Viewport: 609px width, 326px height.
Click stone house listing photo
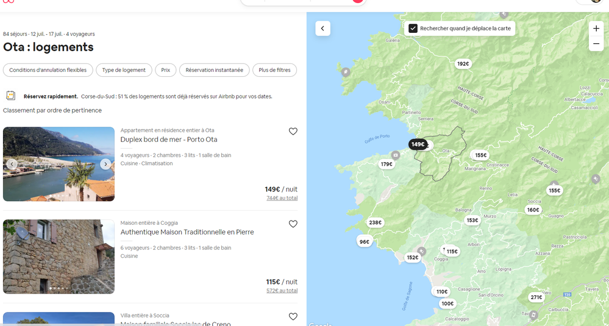click(59, 257)
